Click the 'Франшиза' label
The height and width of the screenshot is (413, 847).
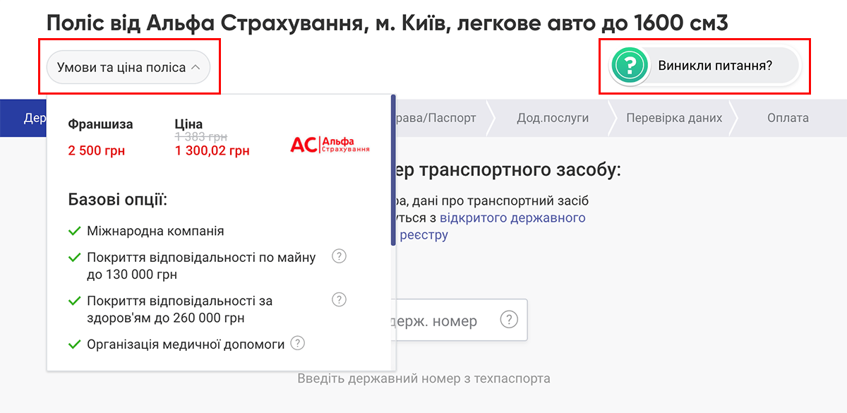pyautogui.click(x=100, y=124)
